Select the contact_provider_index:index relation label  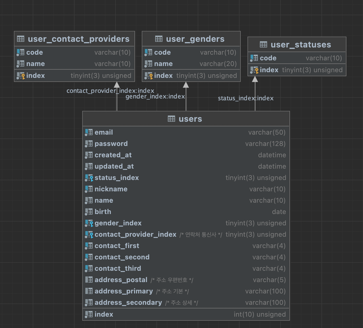point(110,91)
